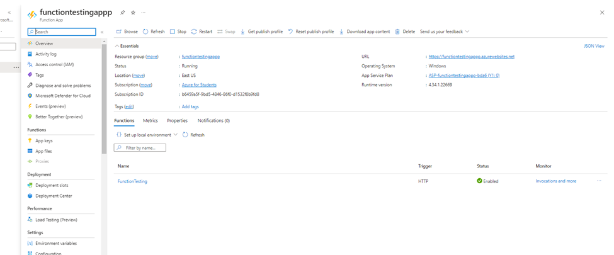Screen dimensions: 614x255
Task: Close the function app blade
Action: pos(602,13)
